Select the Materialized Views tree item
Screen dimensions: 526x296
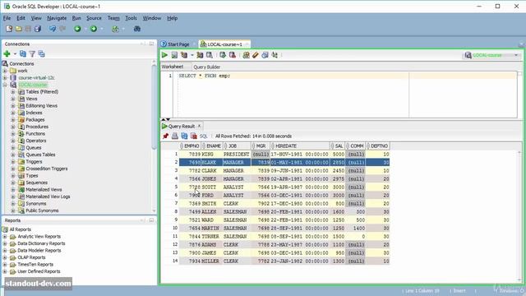pyautogui.click(x=44, y=190)
